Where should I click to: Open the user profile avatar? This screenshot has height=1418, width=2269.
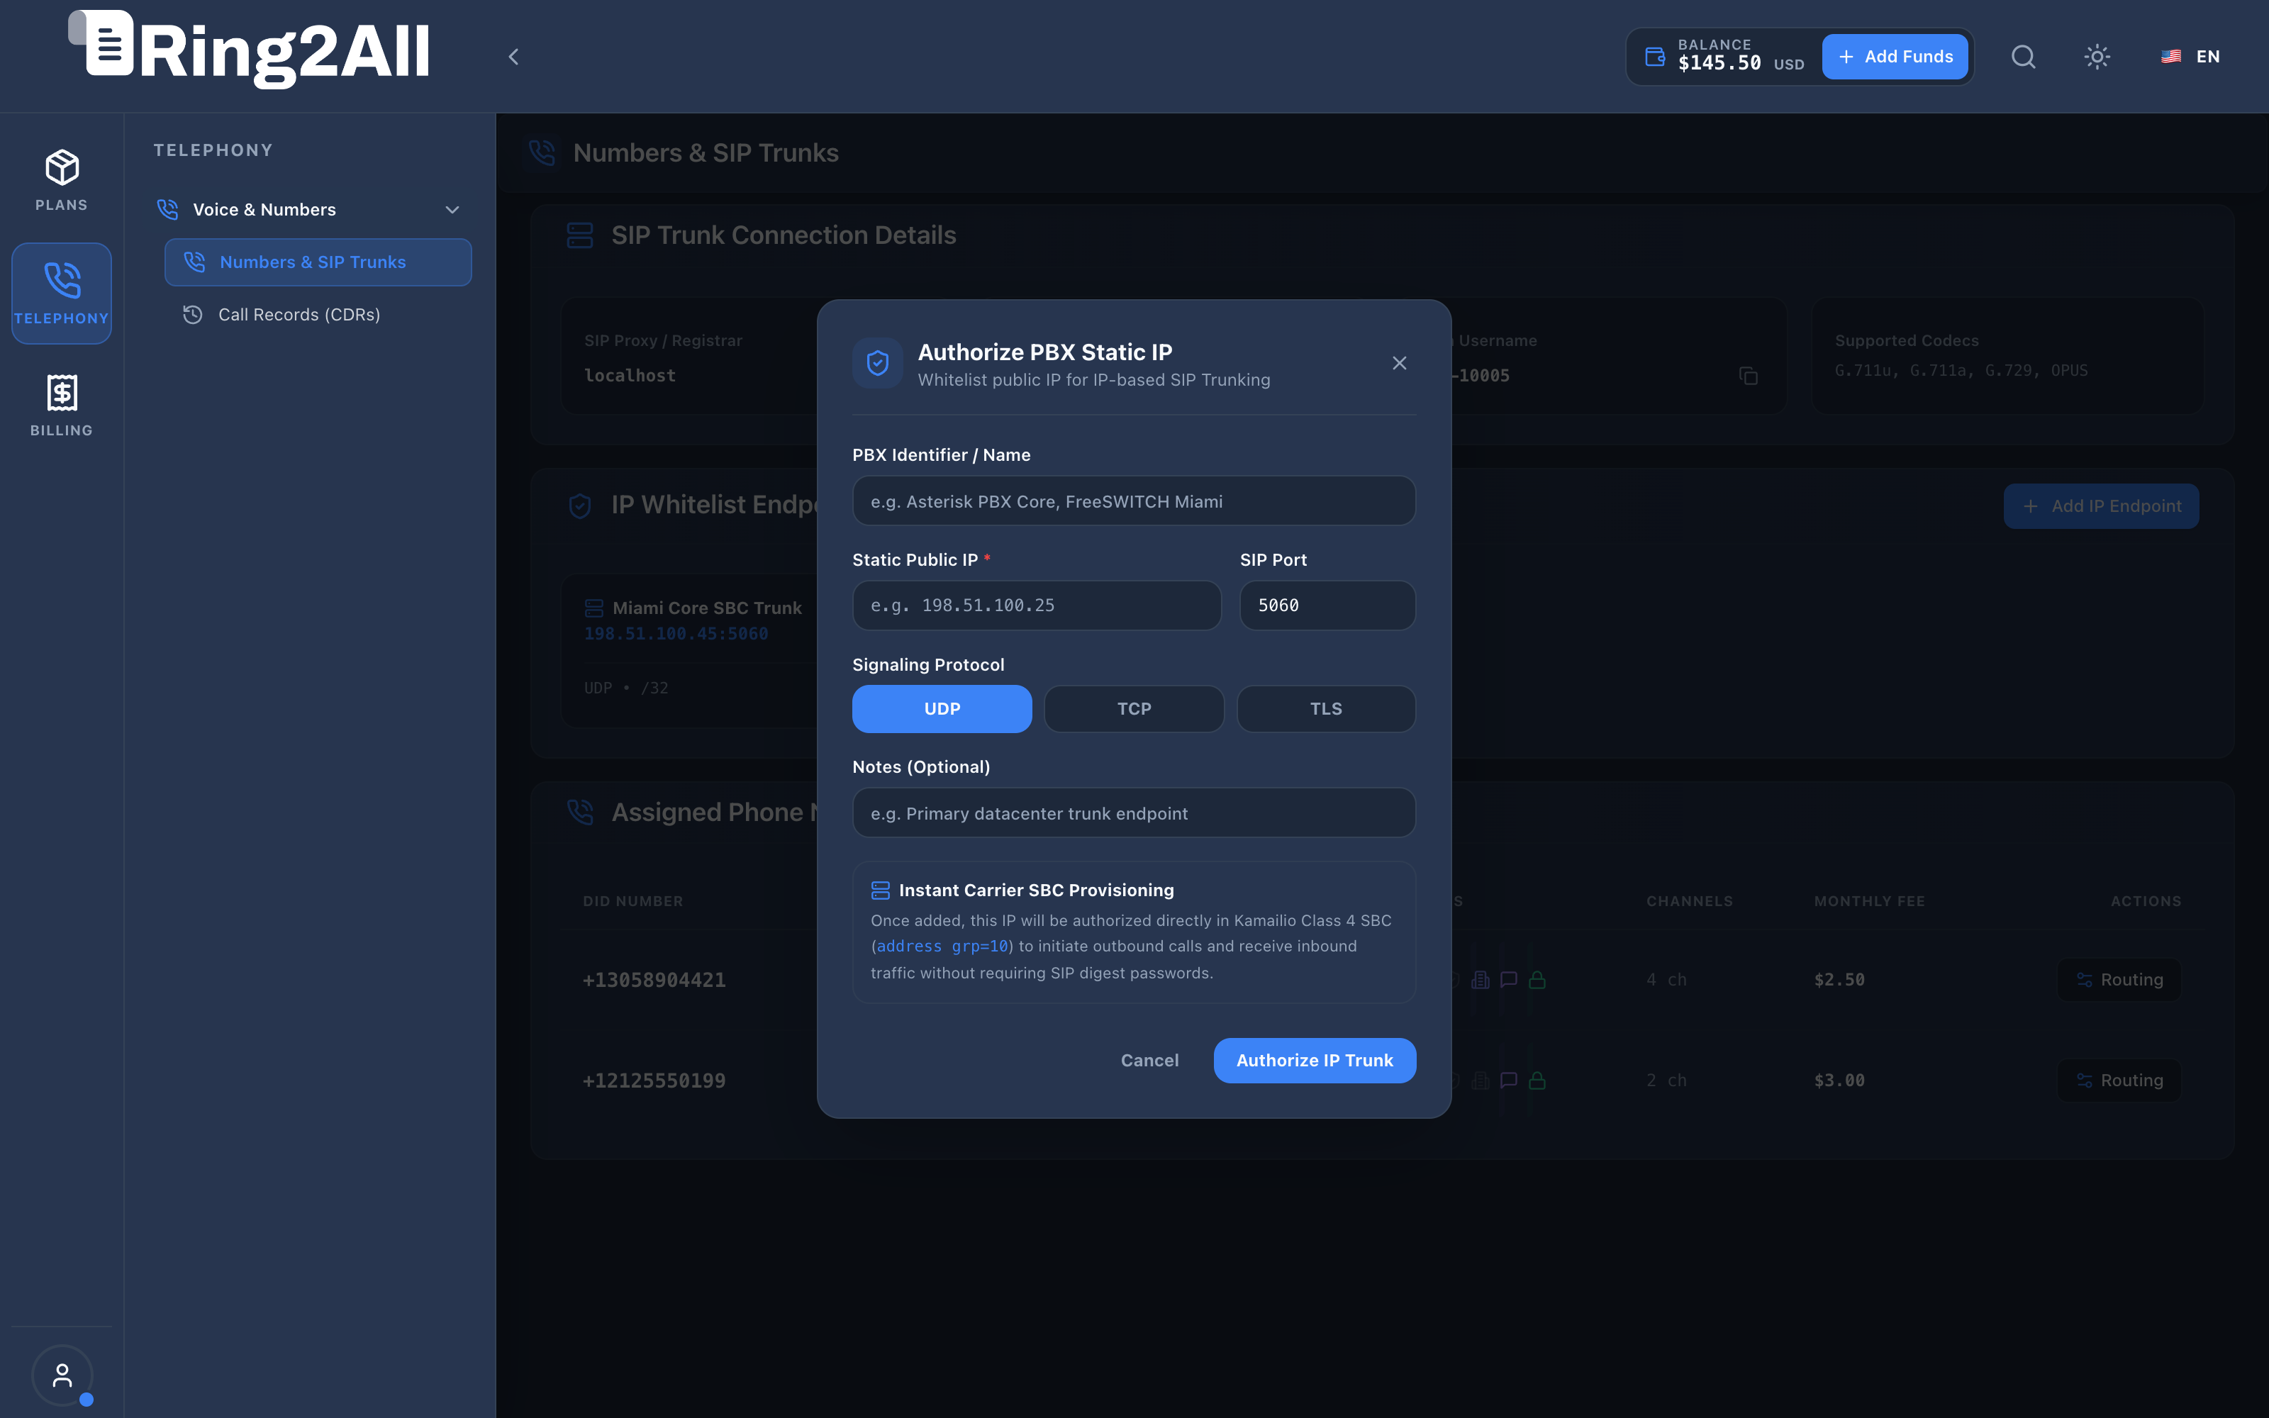[x=62, y=1375]
